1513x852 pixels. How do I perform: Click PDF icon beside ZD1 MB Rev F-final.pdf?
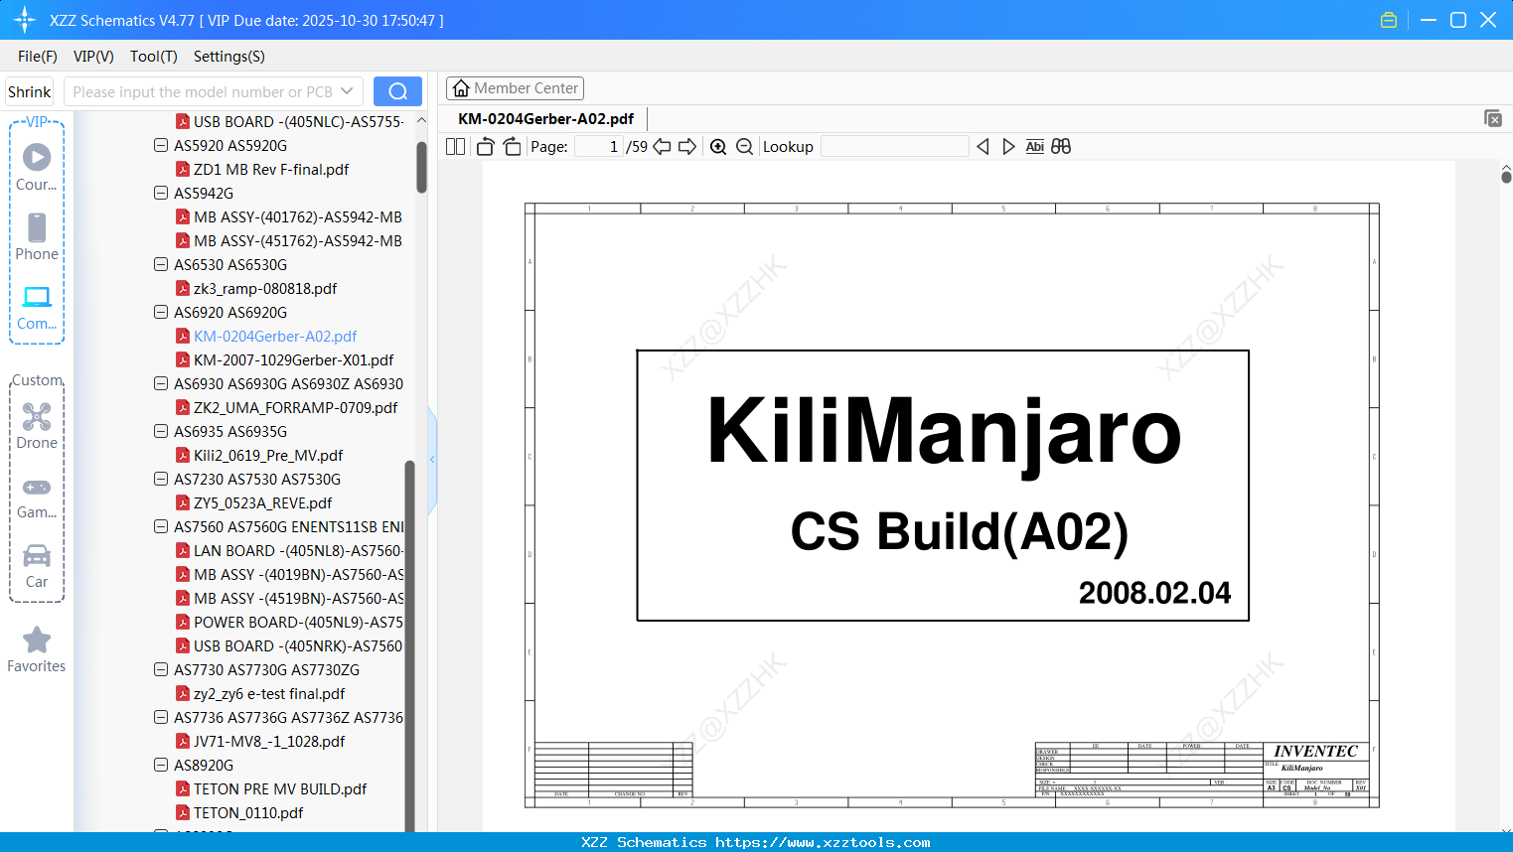[x=183, y=170]
